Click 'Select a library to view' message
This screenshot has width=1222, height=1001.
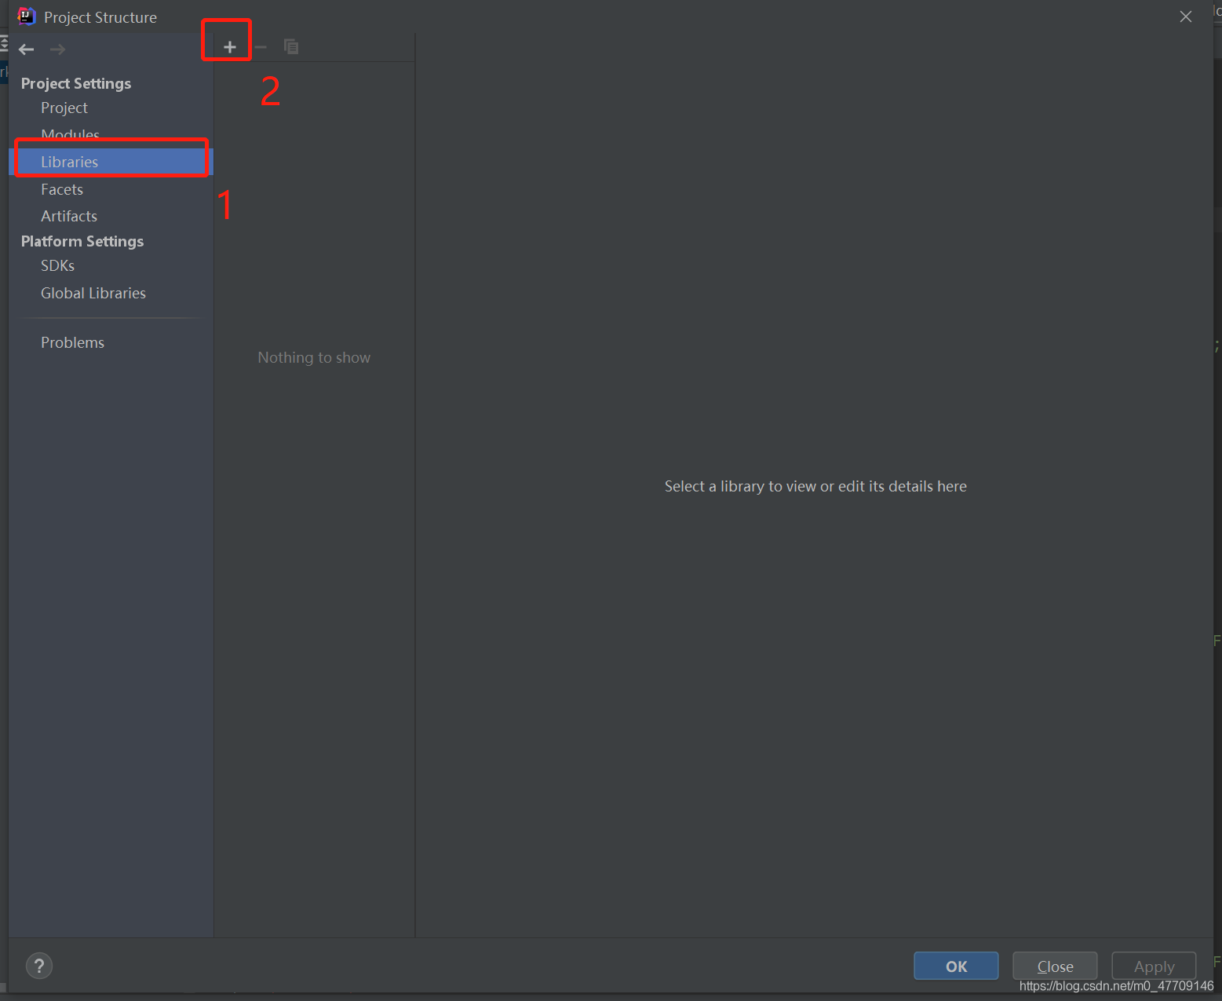[815, 486]
